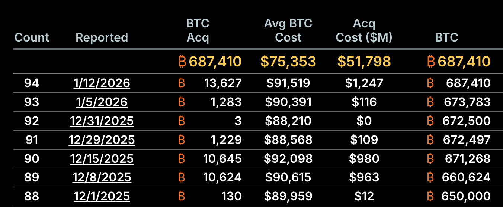Click the 12/31/2025 report link

[x=102, y=121]
